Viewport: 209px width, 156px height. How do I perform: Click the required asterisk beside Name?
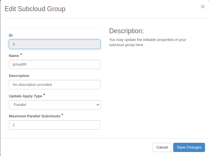21,54
